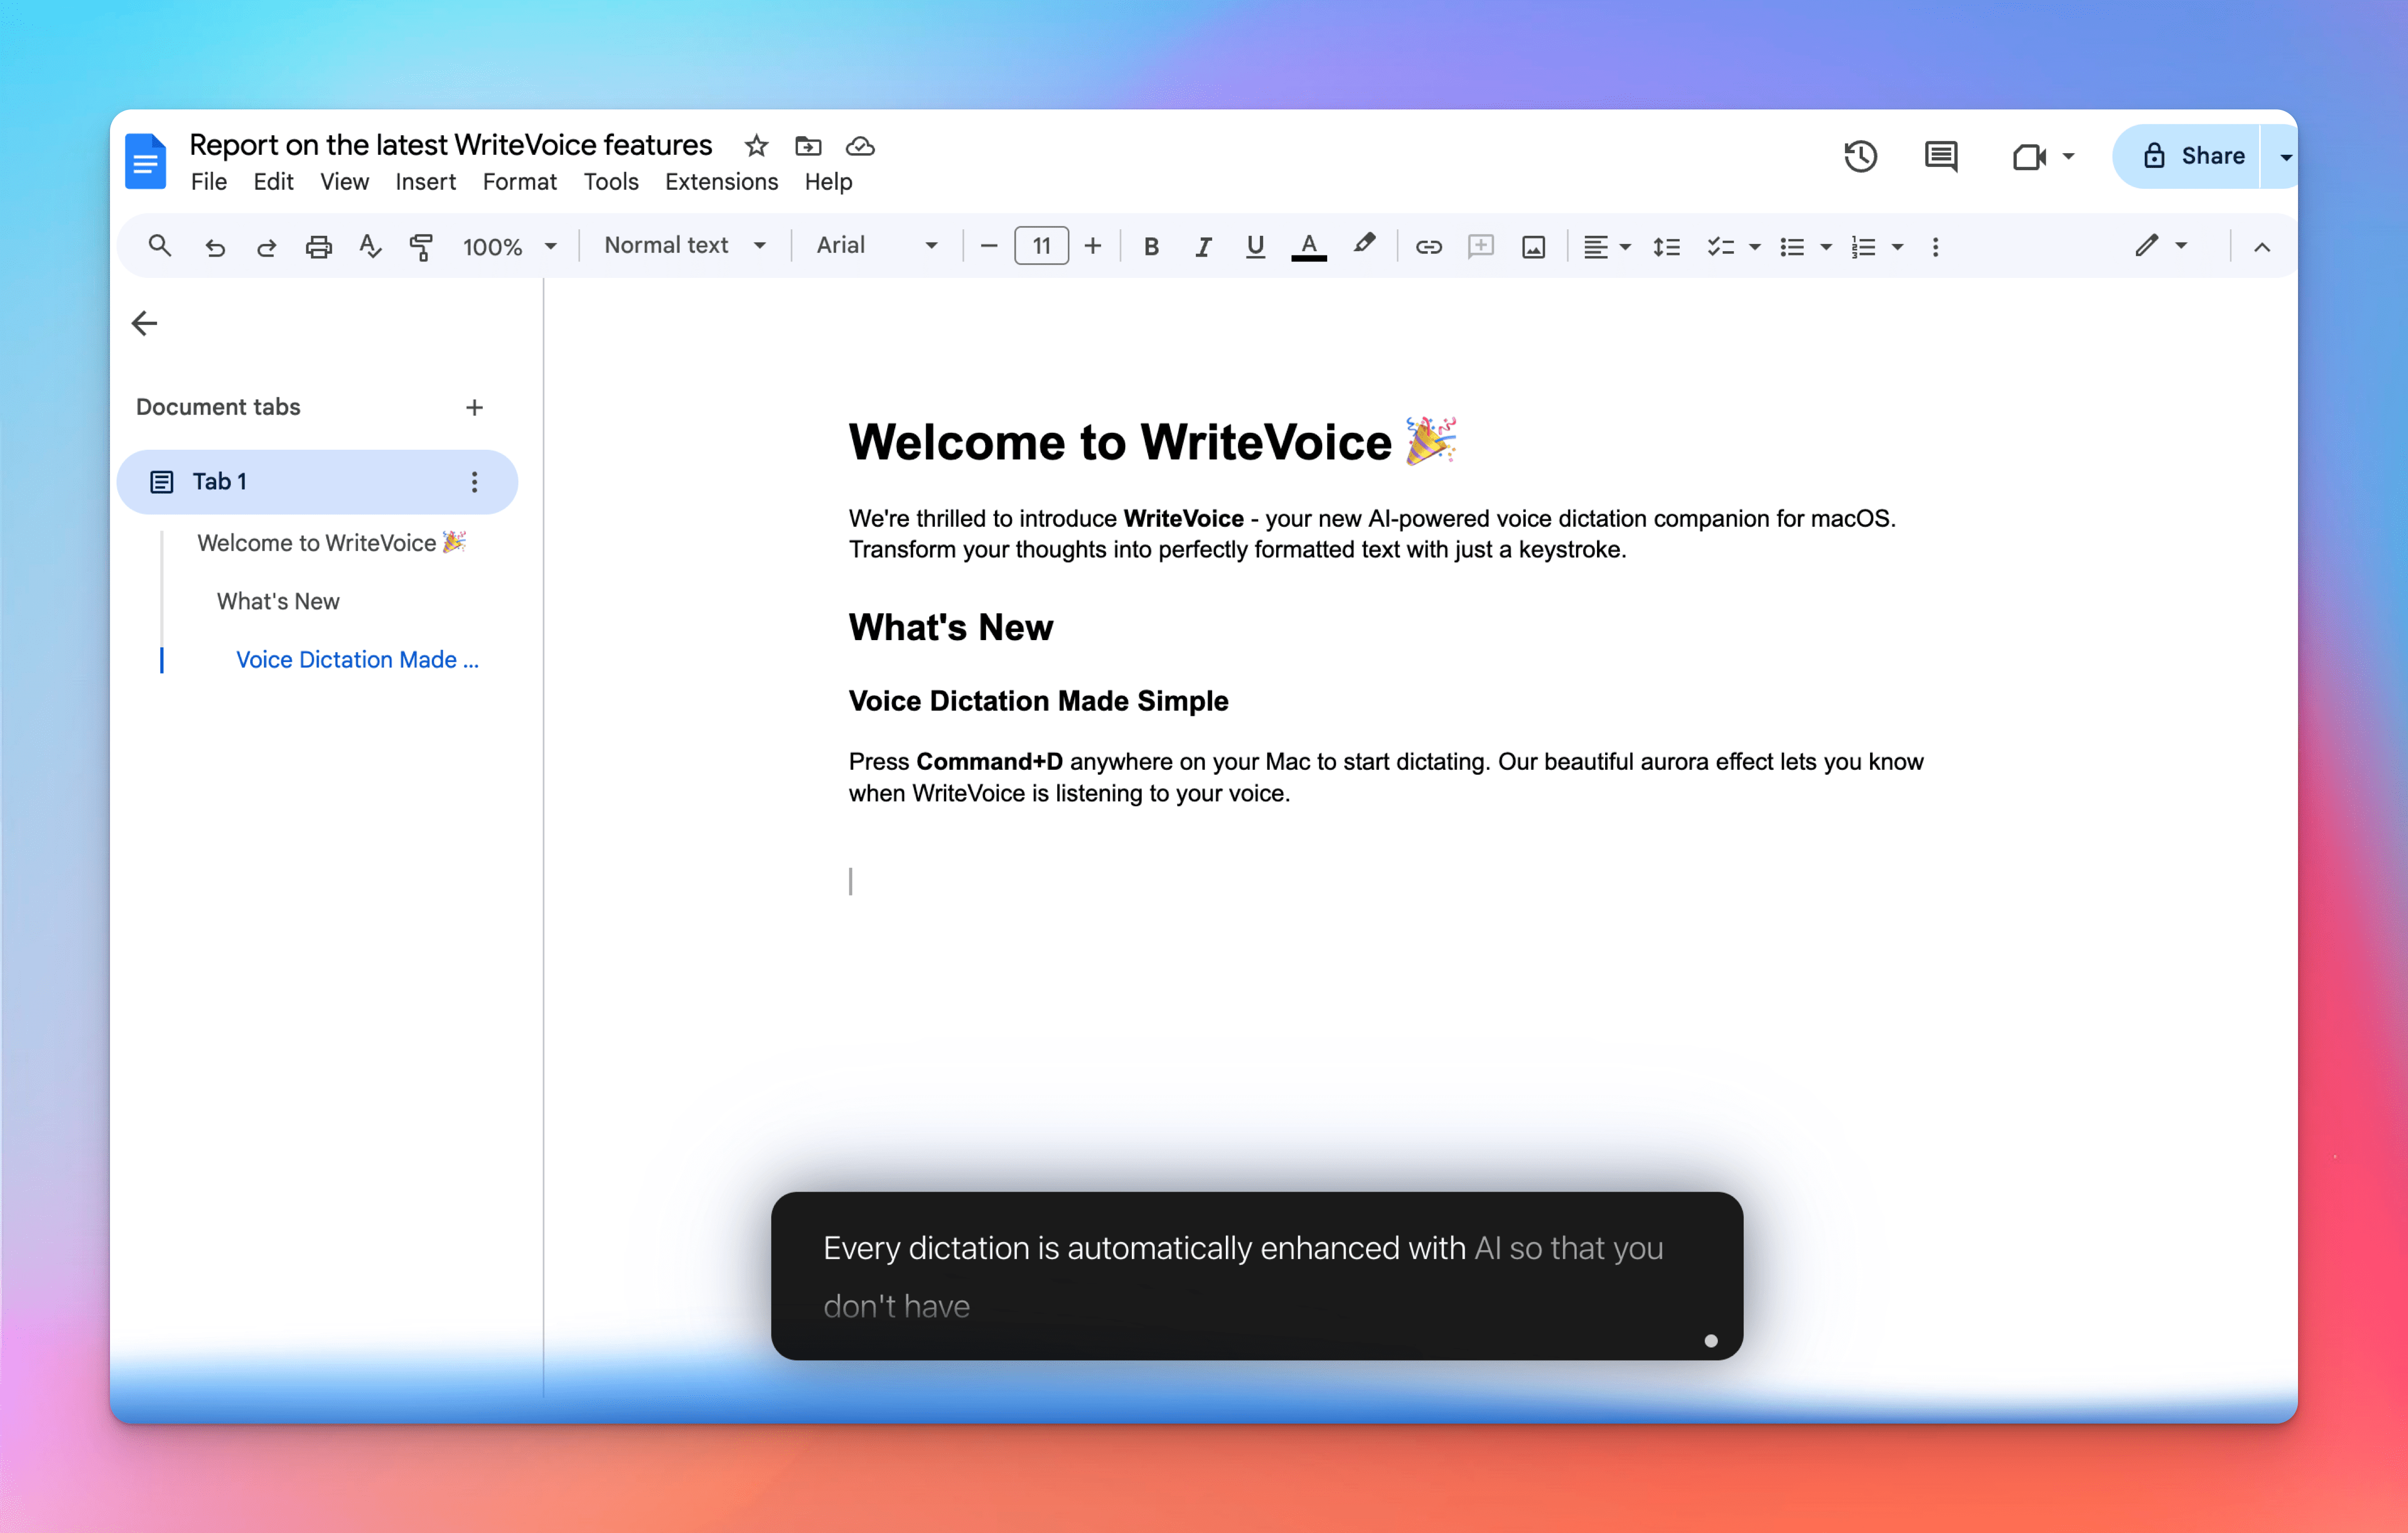Viewport: 2408px width, 1533px height.
Task: Open the Insert menu
Action: (425, 182)
